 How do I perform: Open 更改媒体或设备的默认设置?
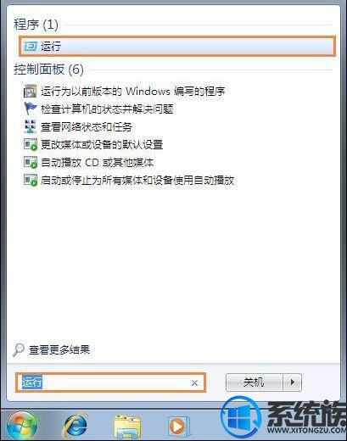(x=102, y=144)
